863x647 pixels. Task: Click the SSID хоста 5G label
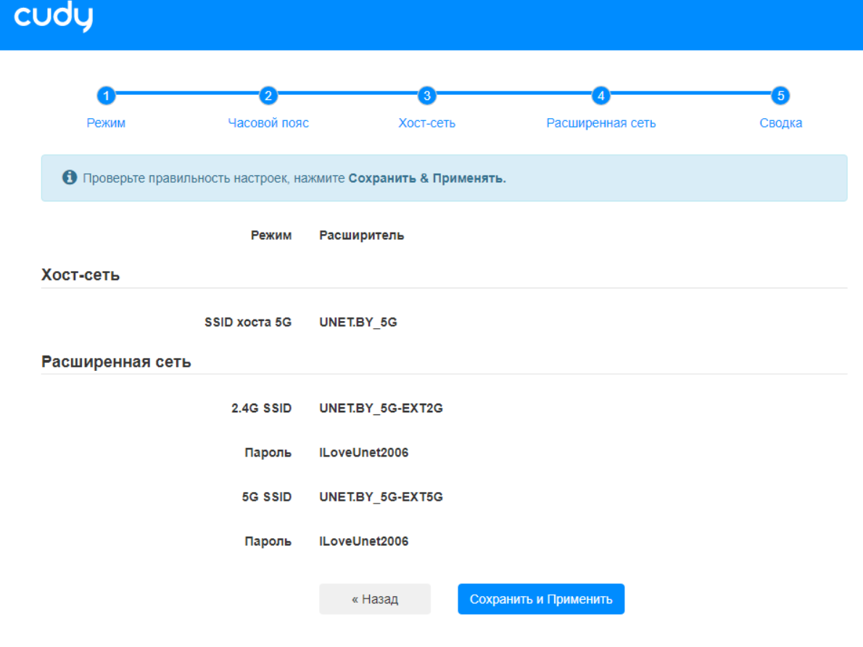248,322
